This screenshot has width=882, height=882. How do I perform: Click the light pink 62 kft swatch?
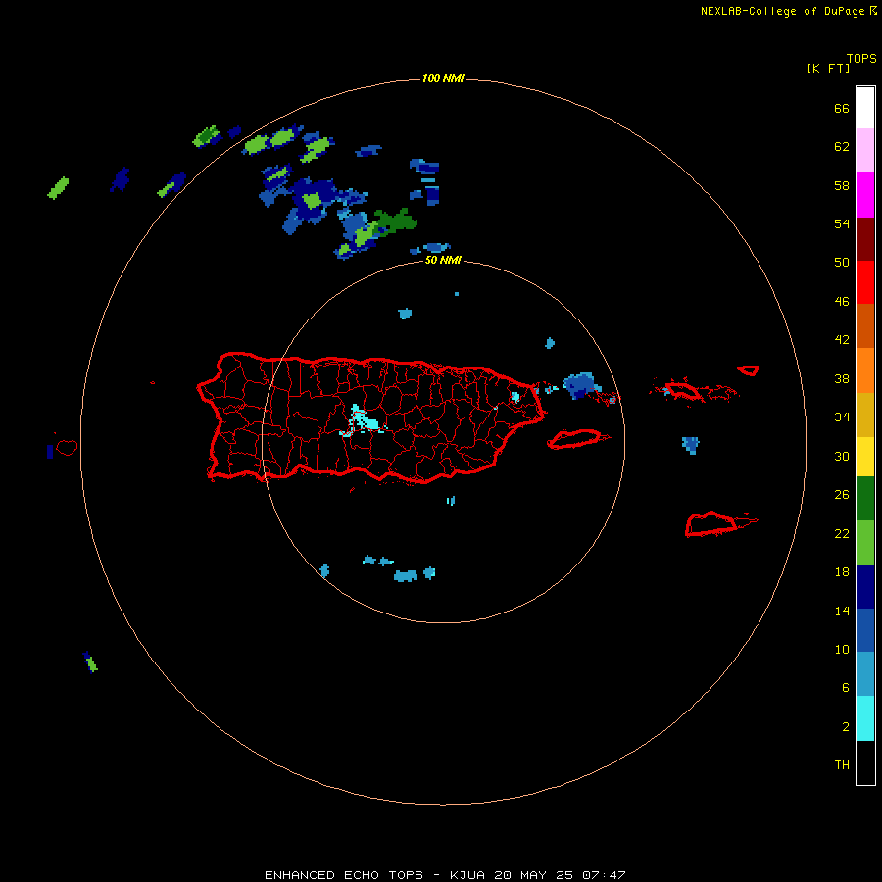[865, 151]
